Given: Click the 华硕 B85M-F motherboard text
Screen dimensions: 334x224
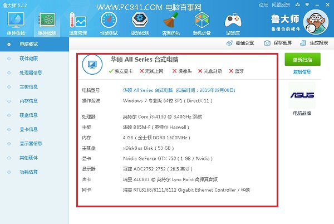Looking at the screenshot, I should [156, 127].
